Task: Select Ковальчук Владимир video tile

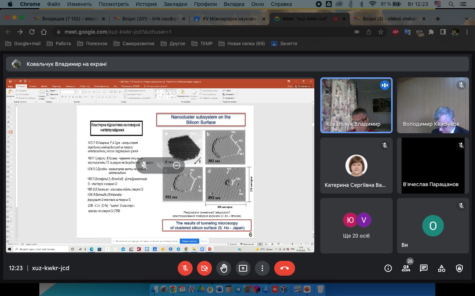Action: click(356, 105)
